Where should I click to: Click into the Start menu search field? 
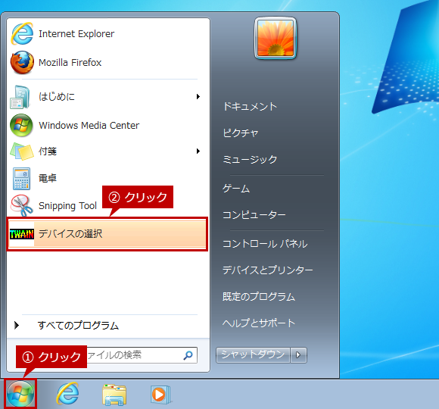pyautogui.click(x=142, y=355)
